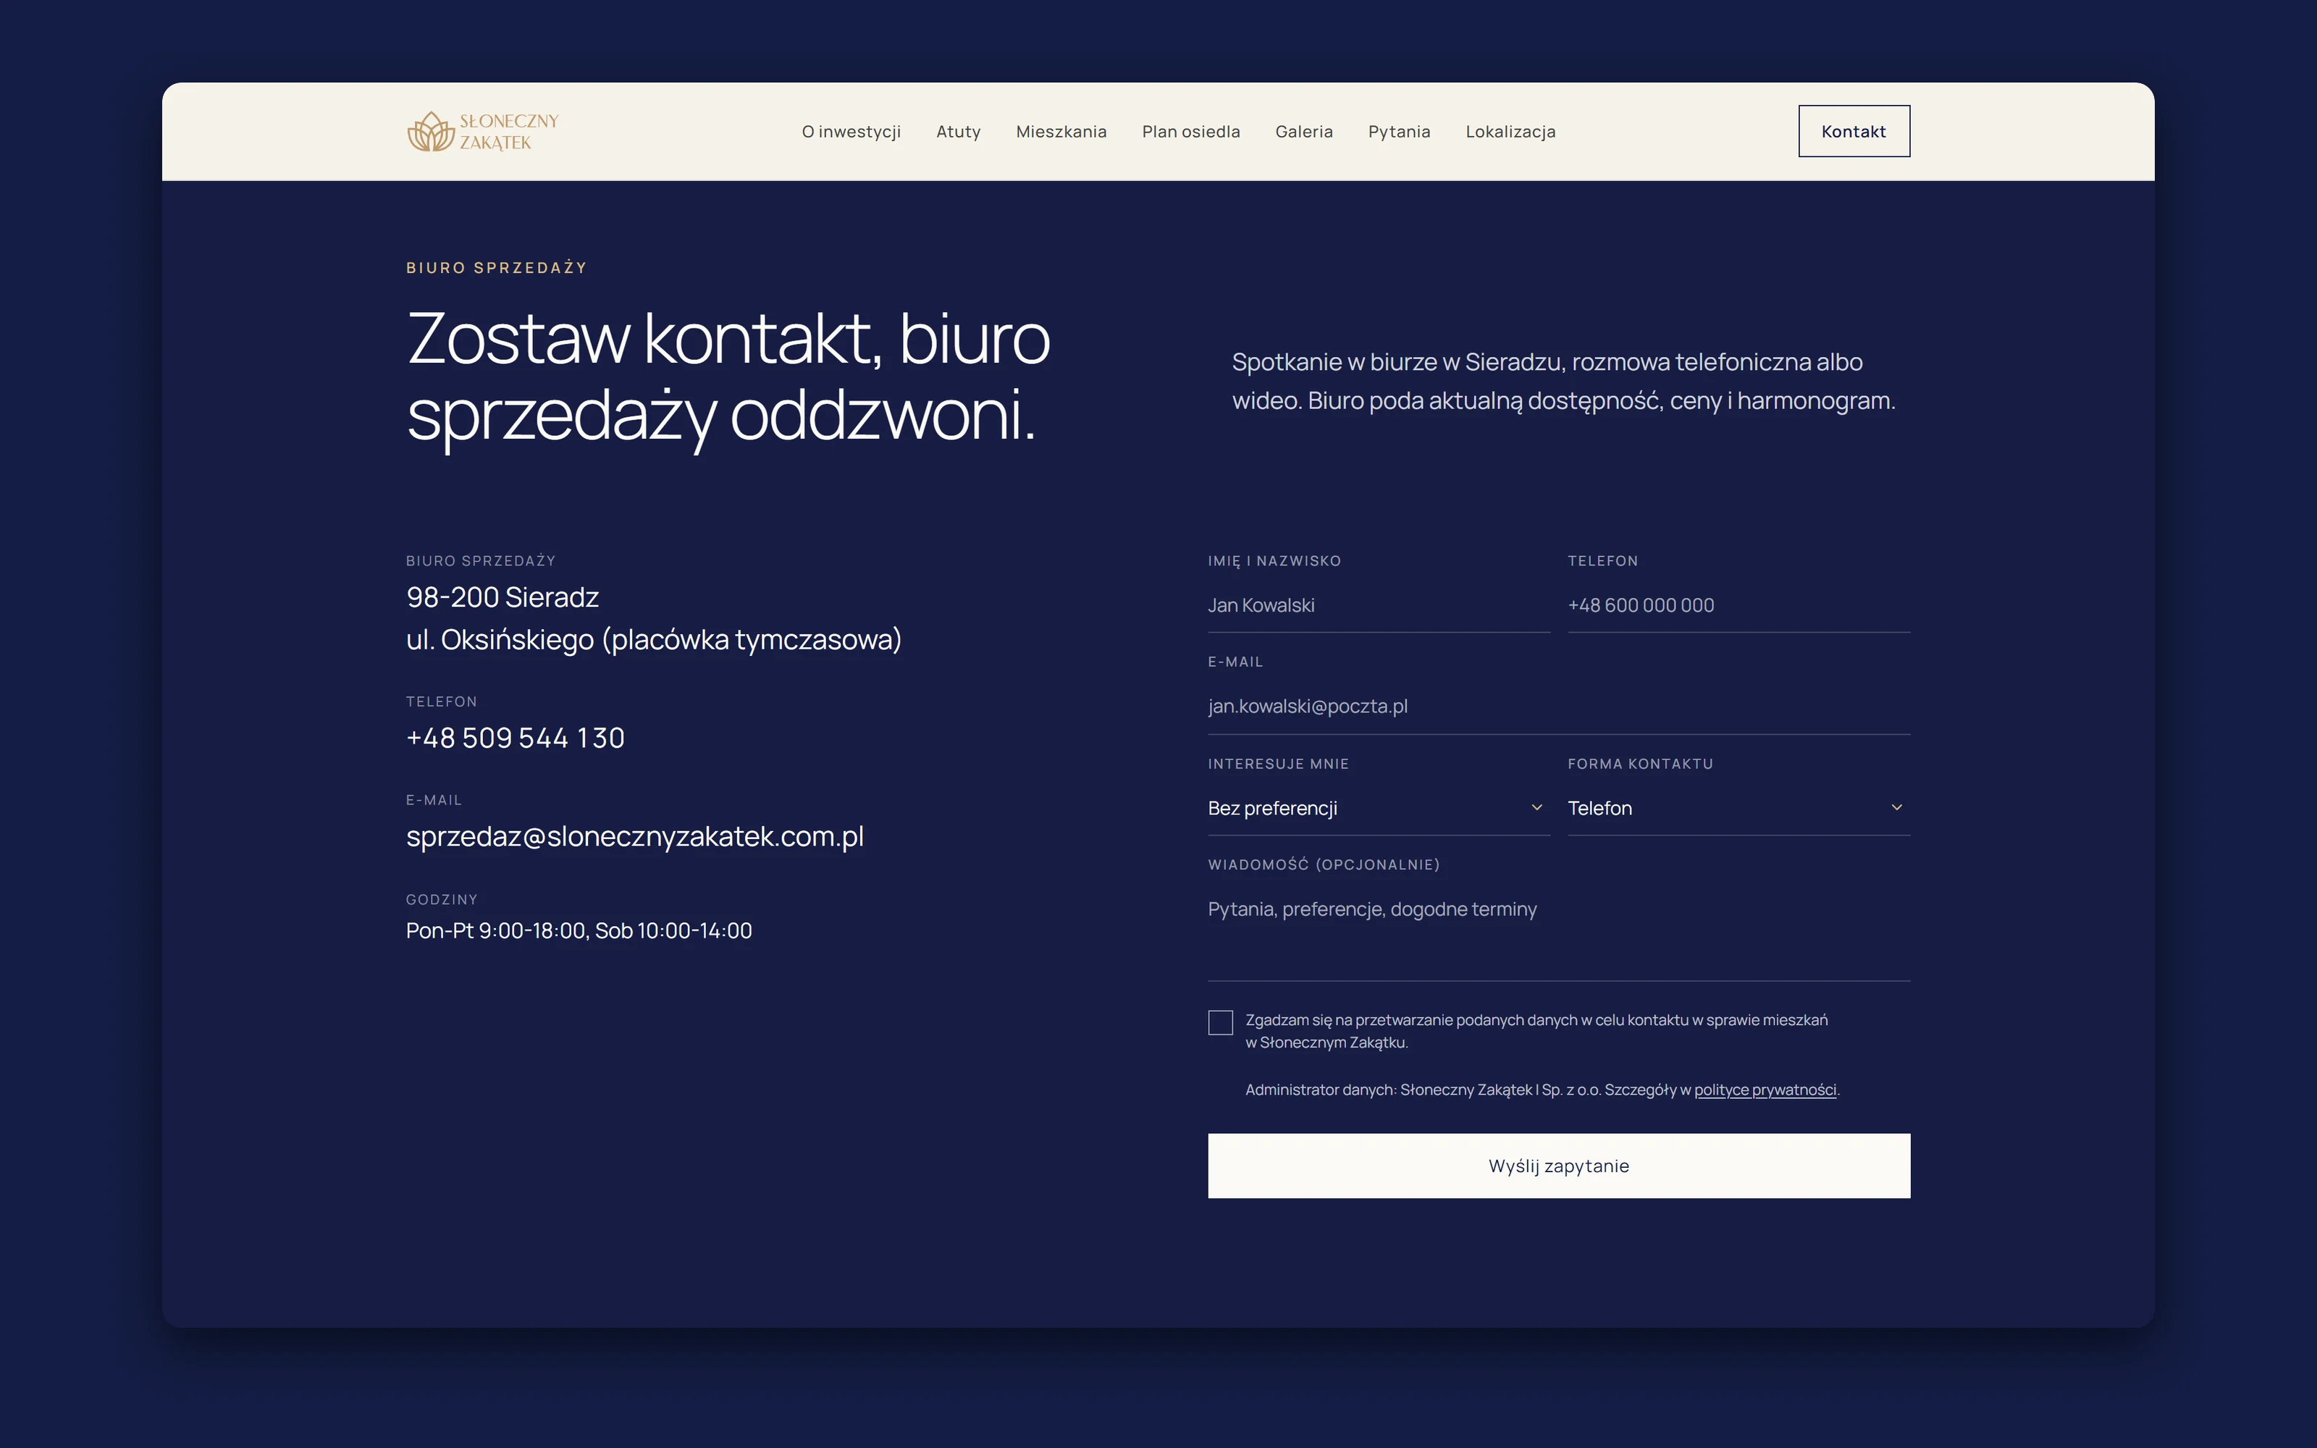Viewport: 2317px width, 1448px height.
Task: Click the address text 98-200 Sieradz
Action: pos(502,597)
